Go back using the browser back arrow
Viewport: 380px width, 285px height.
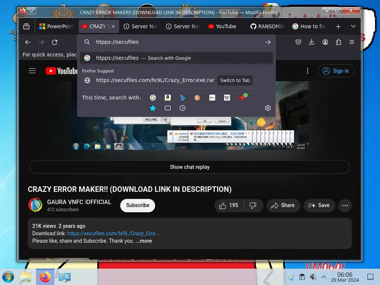click(28, 42)
